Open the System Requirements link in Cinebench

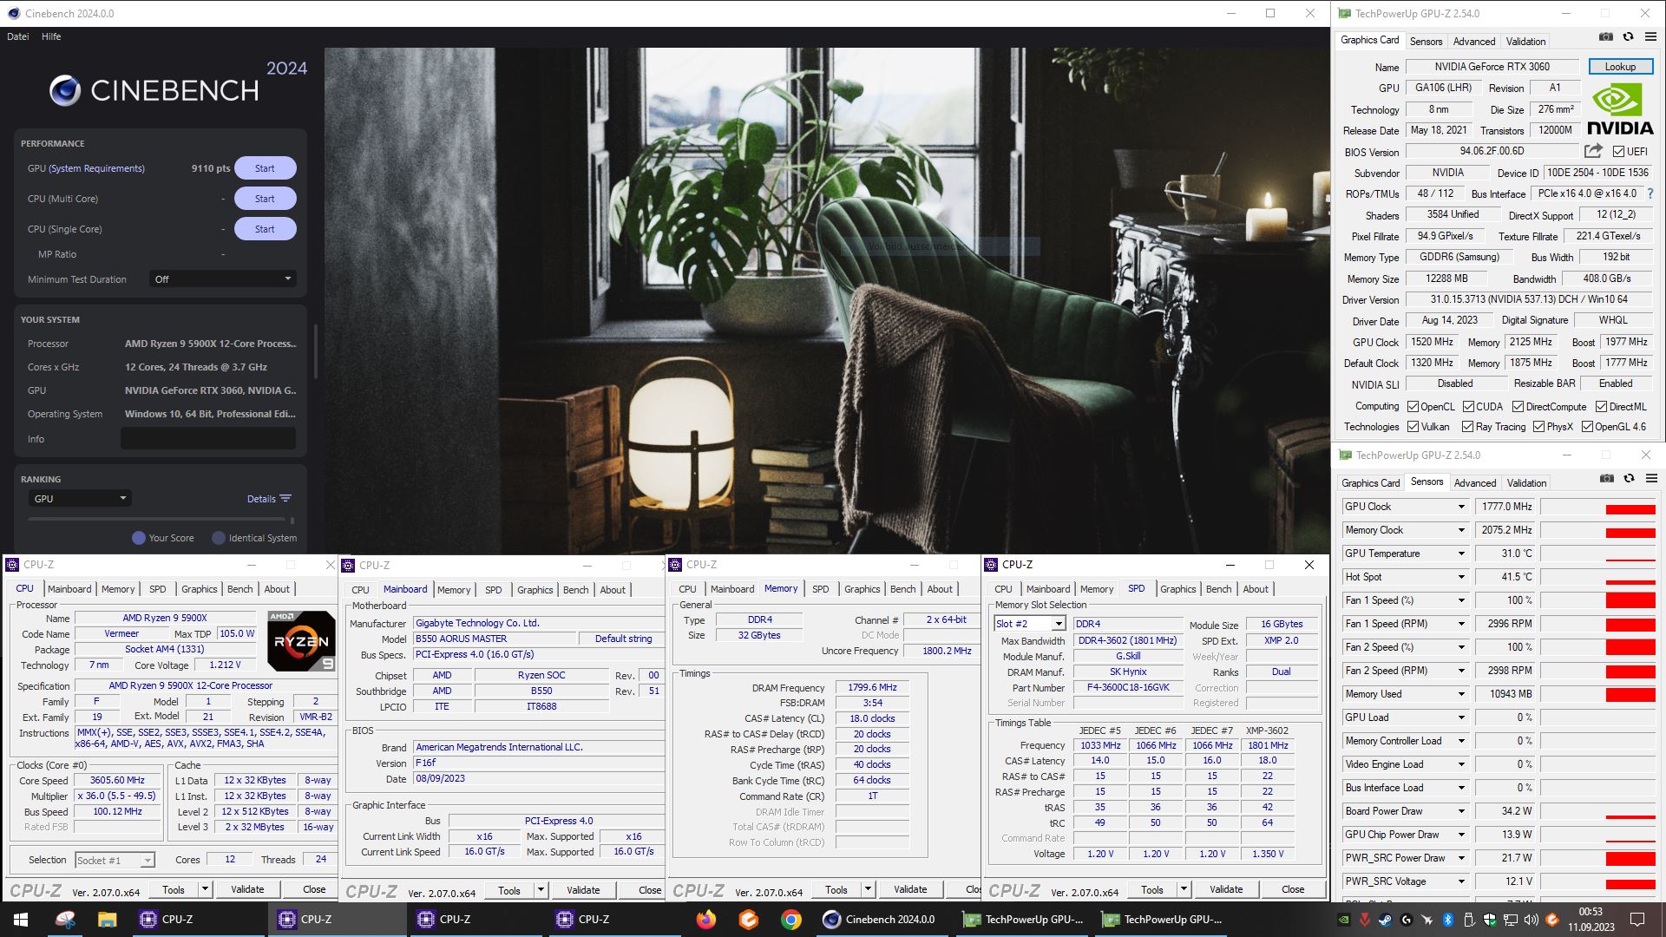click(x=96, y=168)
